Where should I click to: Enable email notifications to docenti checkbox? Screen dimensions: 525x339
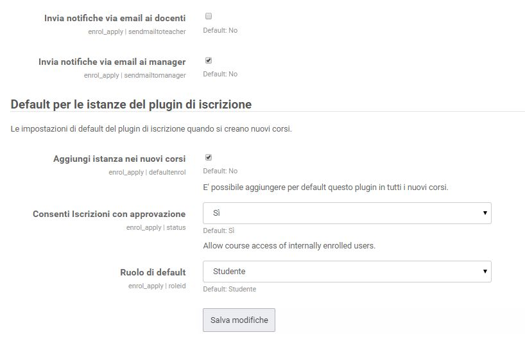click(208, 16)
